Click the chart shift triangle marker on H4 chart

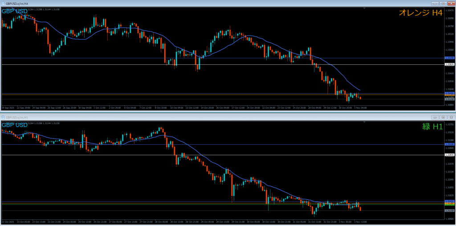(x=364, y=9)
